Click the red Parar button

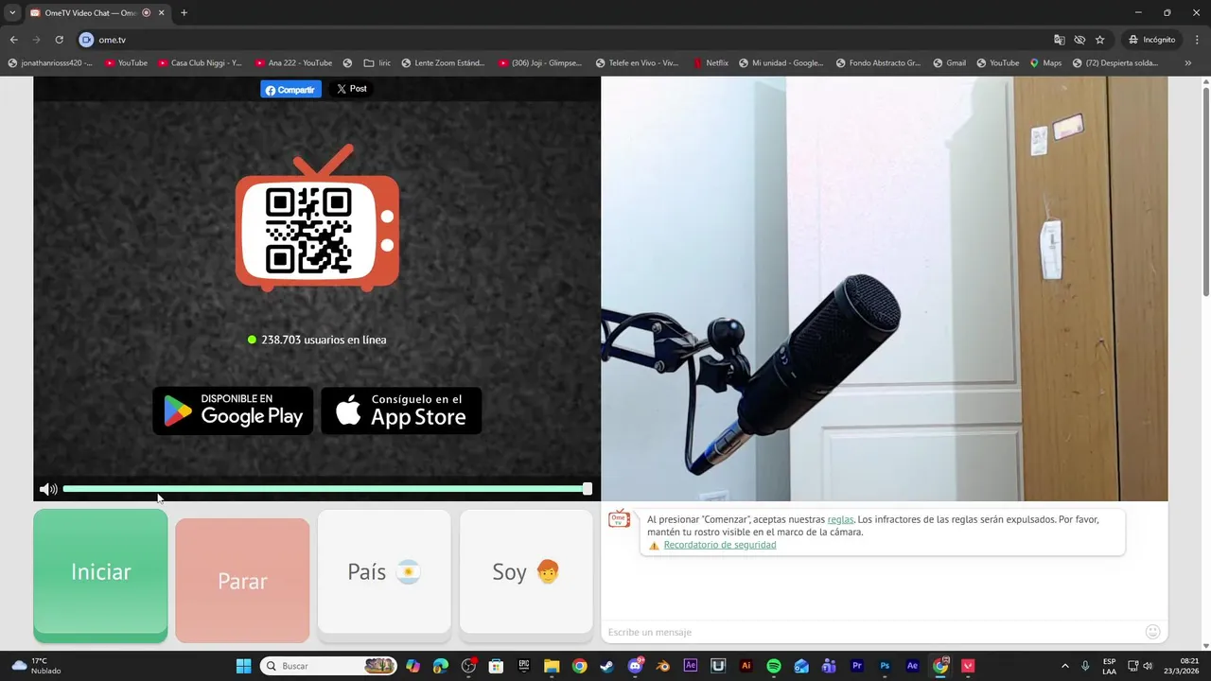[242, 581]
